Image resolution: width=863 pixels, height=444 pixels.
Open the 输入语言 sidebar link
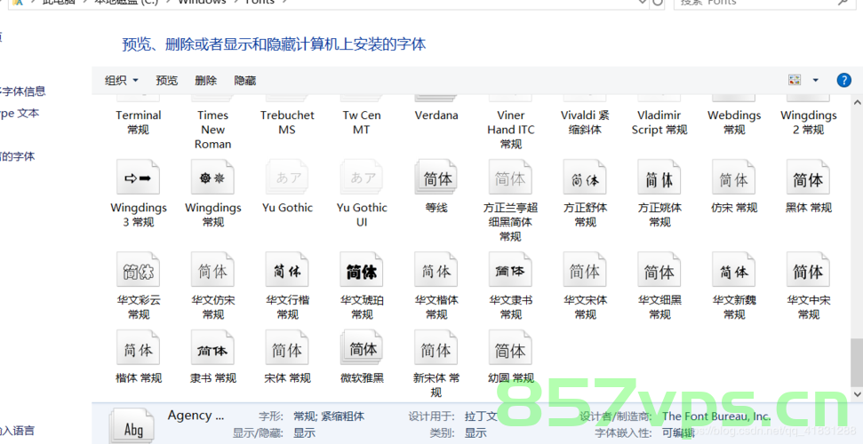(x=17, y=431)
